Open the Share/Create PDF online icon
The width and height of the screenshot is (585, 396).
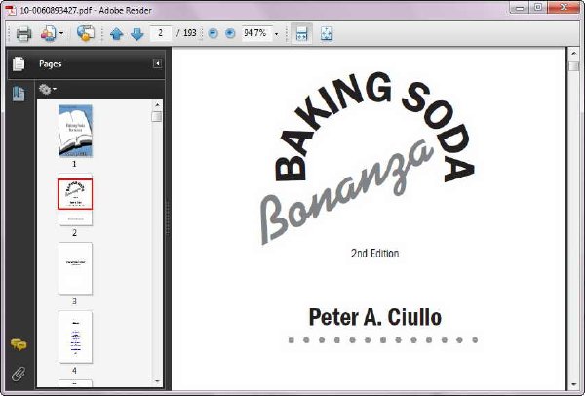pyautogui.click(x=49, y=33)
